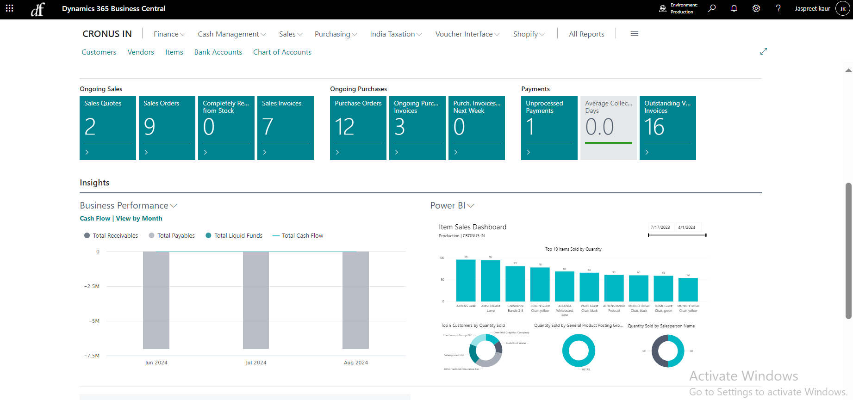The image size is (853, 400).
Task: Open the notifications bell
Action: tap(734, 8)
